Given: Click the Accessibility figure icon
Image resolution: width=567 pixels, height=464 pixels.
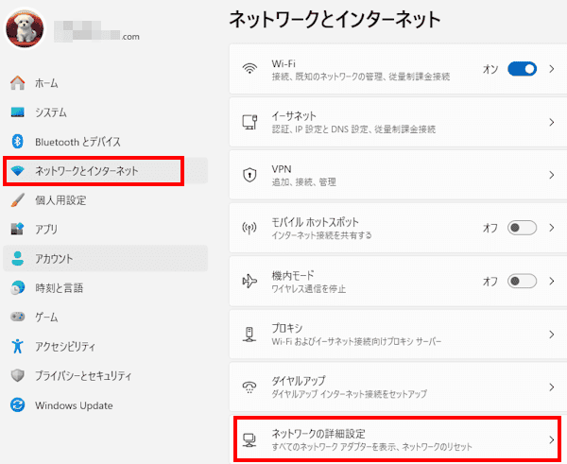Looking at the screenshot, I should pyautogui.click(x=17, y=346).
